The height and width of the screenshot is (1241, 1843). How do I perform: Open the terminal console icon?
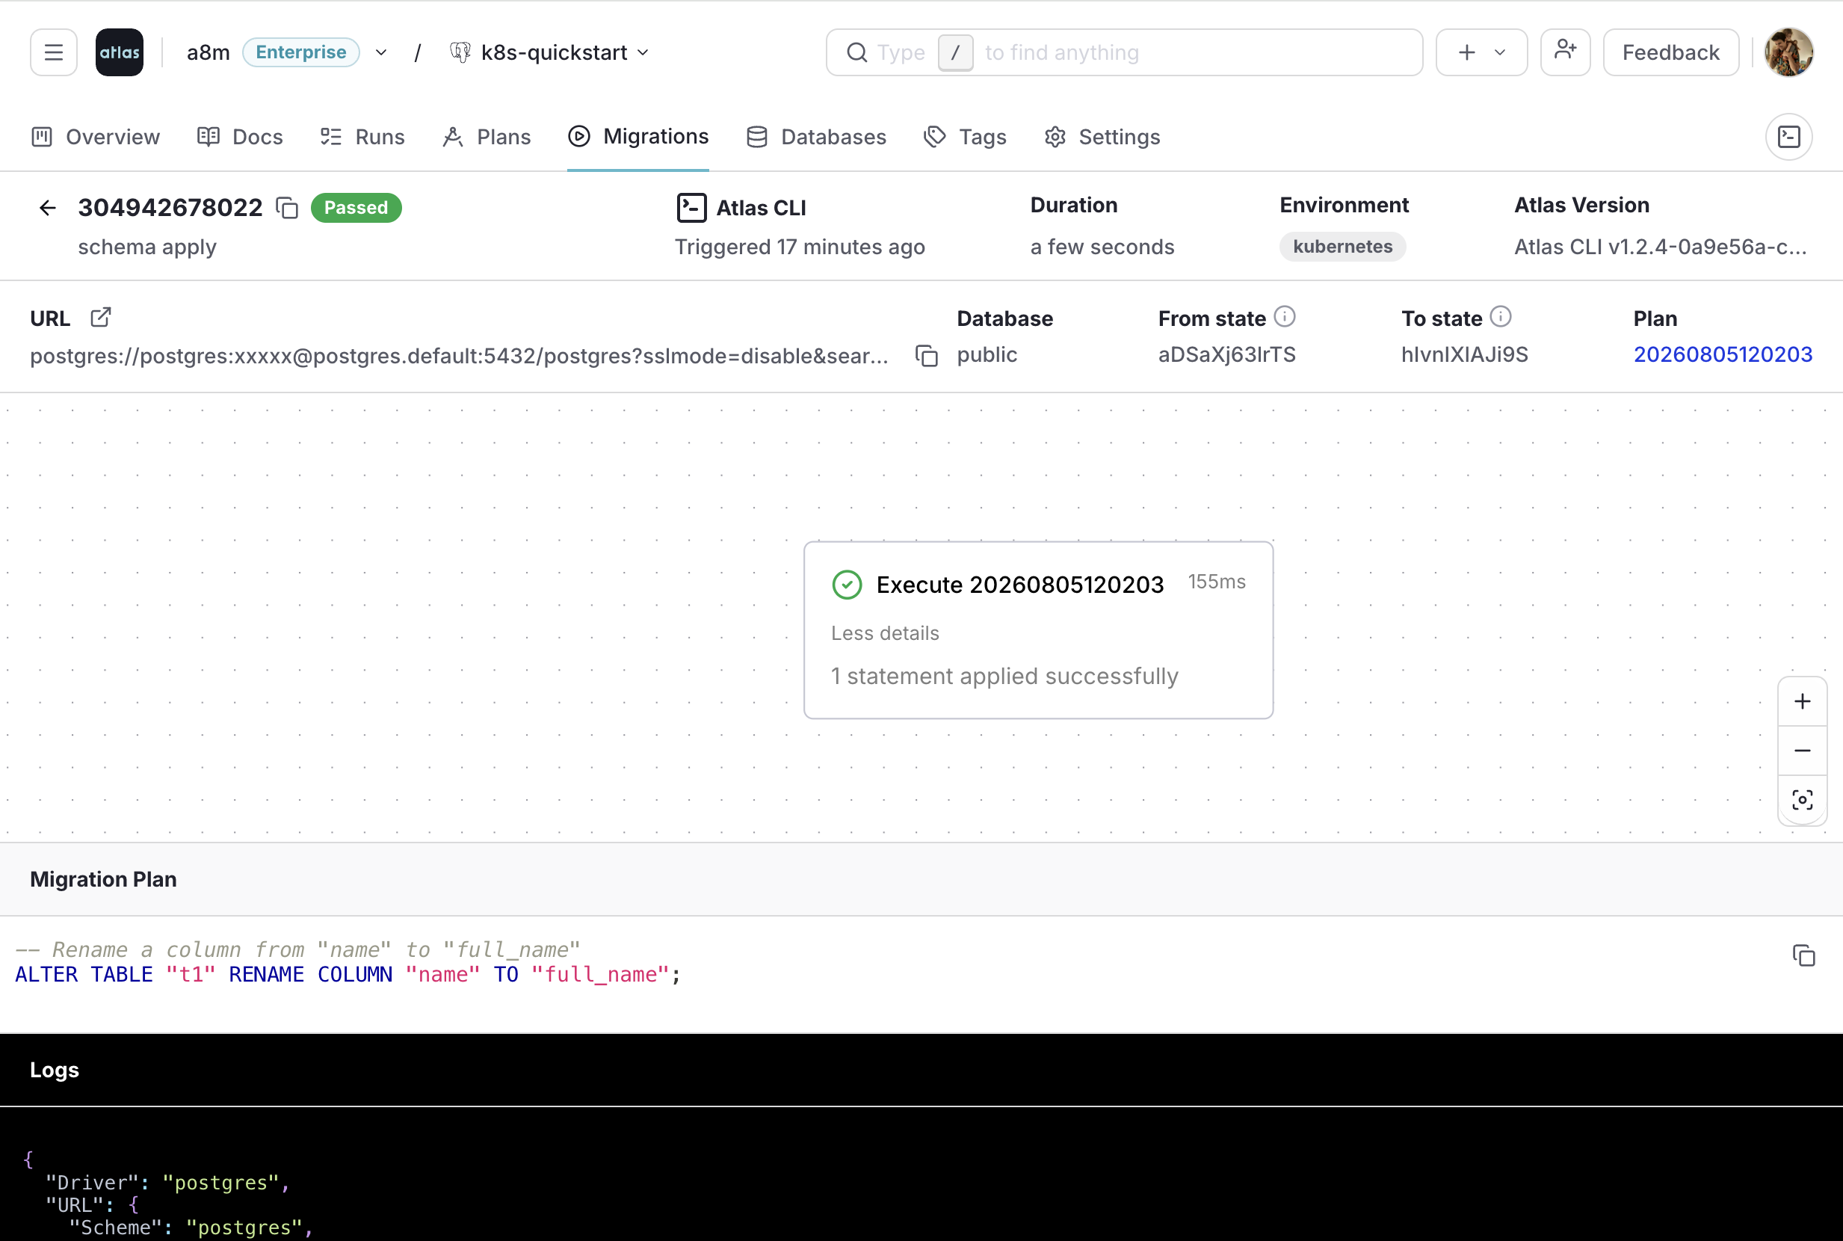(1788, 137)
